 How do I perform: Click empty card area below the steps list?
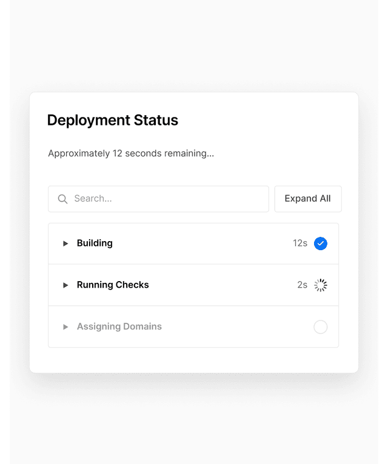(x=194, y=360)
